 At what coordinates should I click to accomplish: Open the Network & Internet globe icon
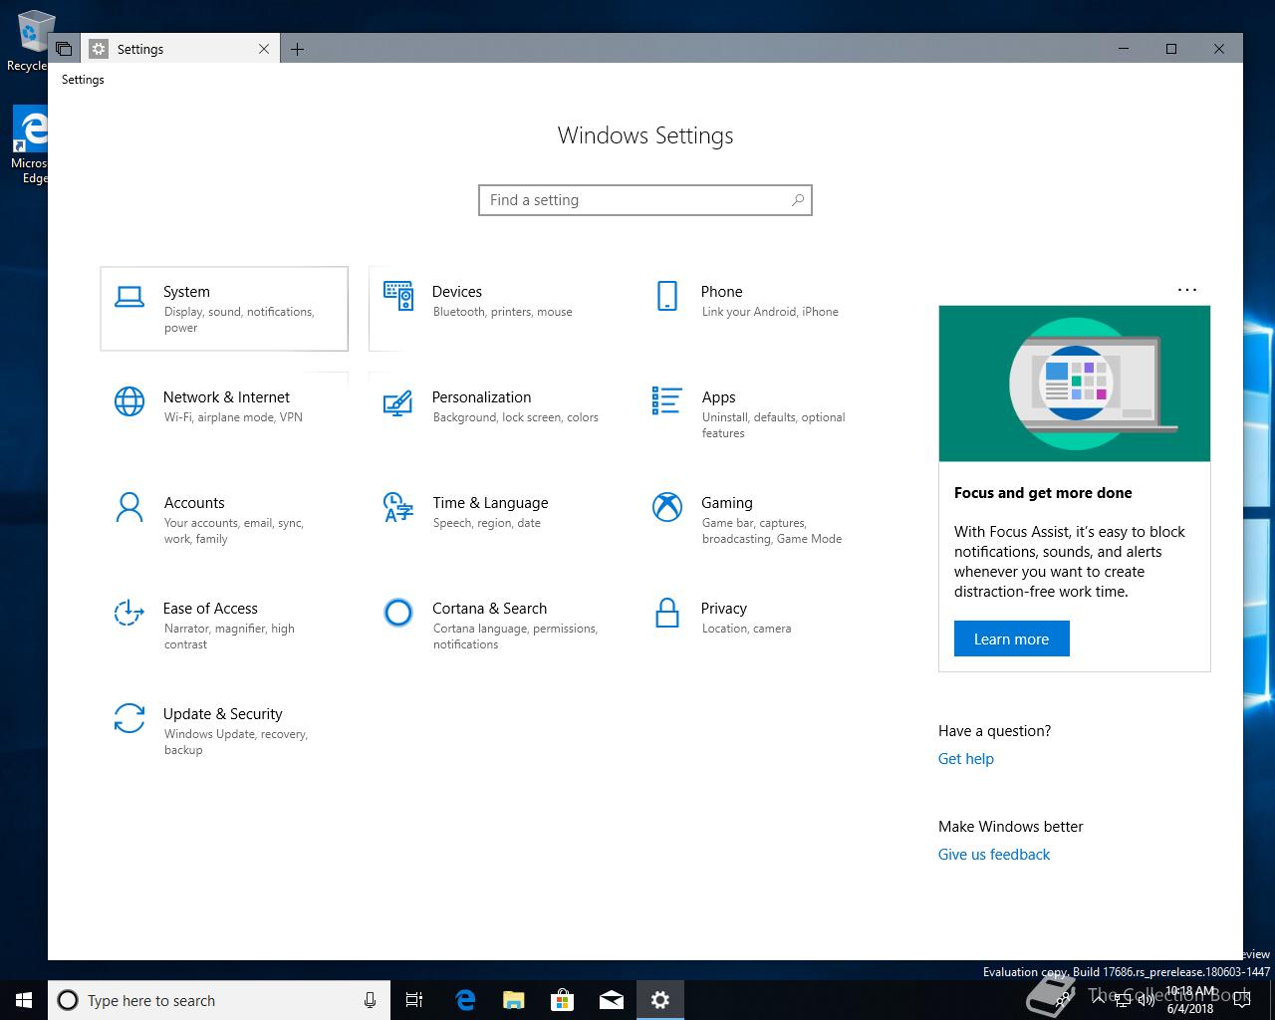129,401
